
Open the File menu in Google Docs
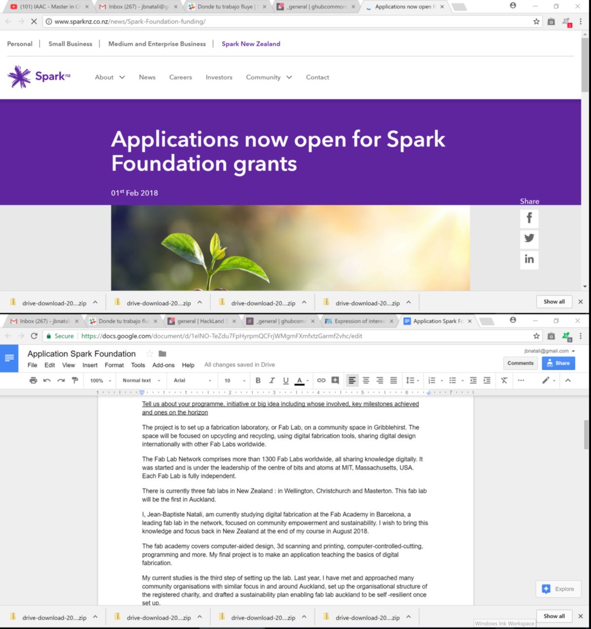click(33, 365)
